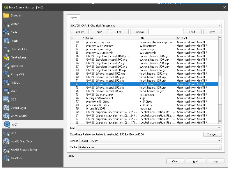Select row GAR2015:flood_hazard_50_yrp
The width and height of the screenshot is (230, 171).
[144, 91]
